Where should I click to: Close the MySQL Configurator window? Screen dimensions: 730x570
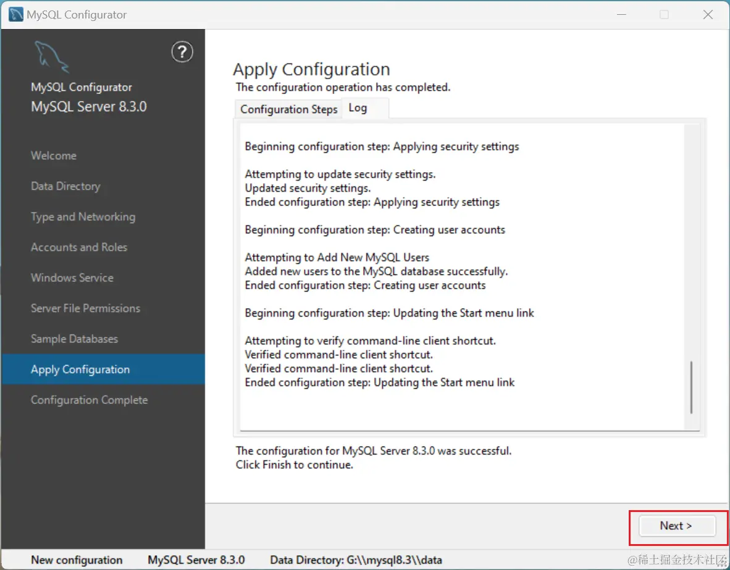708,14
